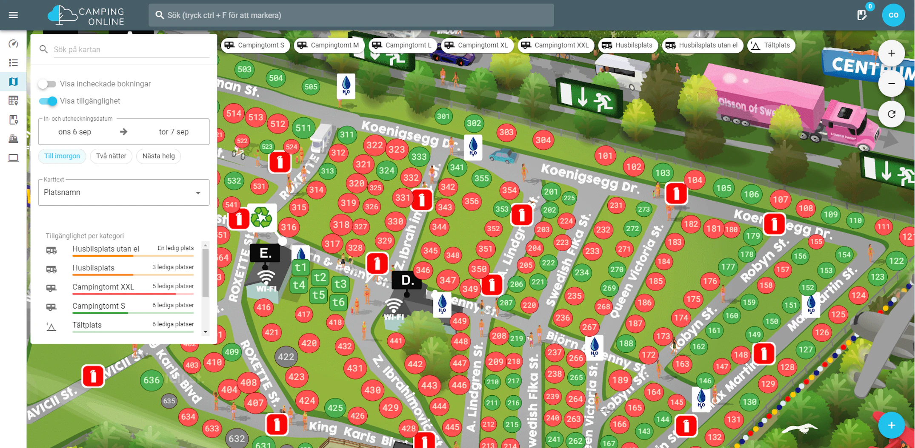Select red campsite 304 on map
Viewport: 915px width, 448px height.
(543, 140)
